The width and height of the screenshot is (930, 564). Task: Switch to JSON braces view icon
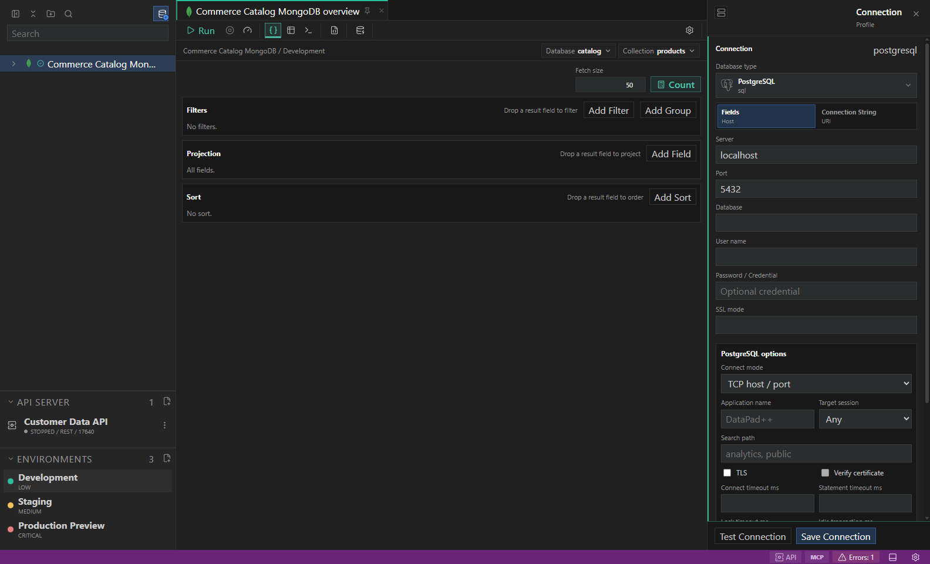(273, 31)
